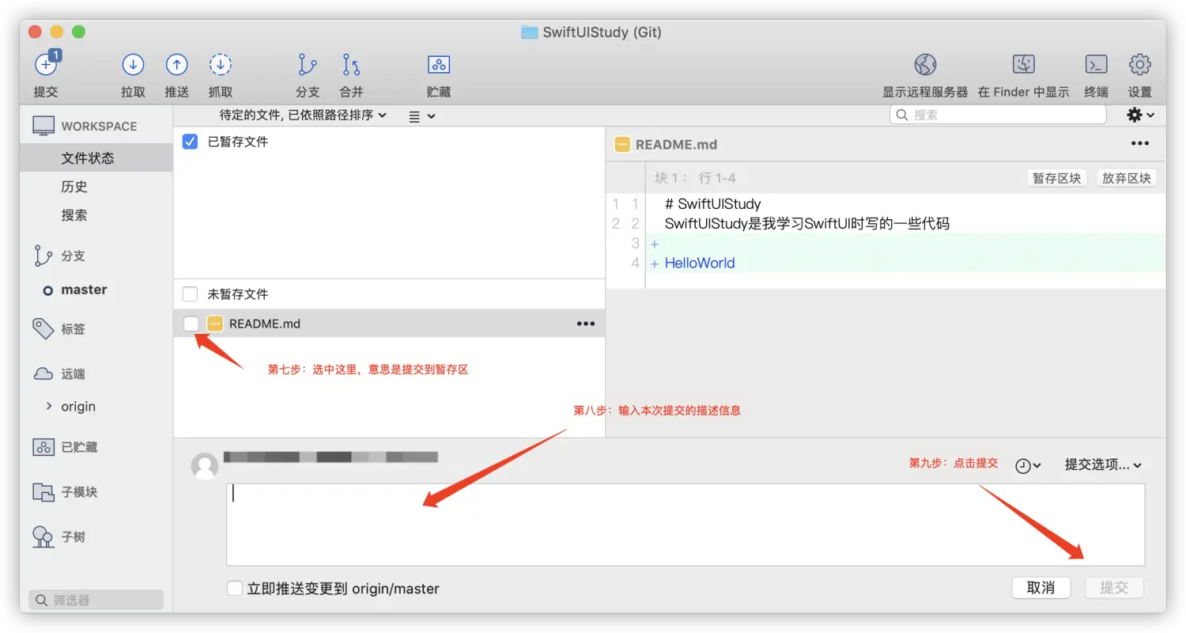
Task: Click the 块 1: 行 1-4 hunk header
Action: (x=696, y=178)
